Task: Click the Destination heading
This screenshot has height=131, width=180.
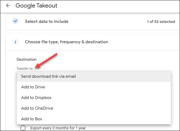Action: [x=27, y=59]
